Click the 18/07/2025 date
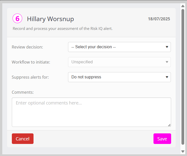187x156 pixels. [x=159, y=19]
